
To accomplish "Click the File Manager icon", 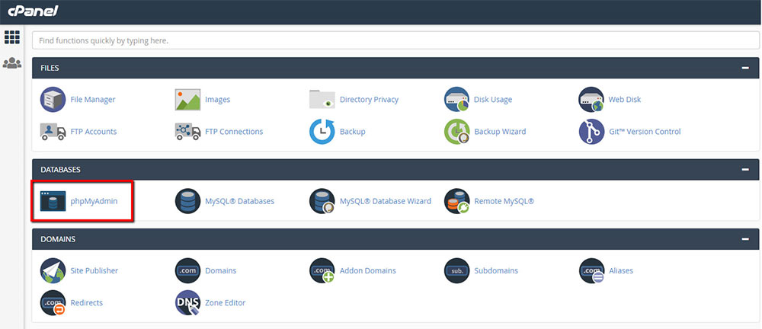I will [53, 100].
